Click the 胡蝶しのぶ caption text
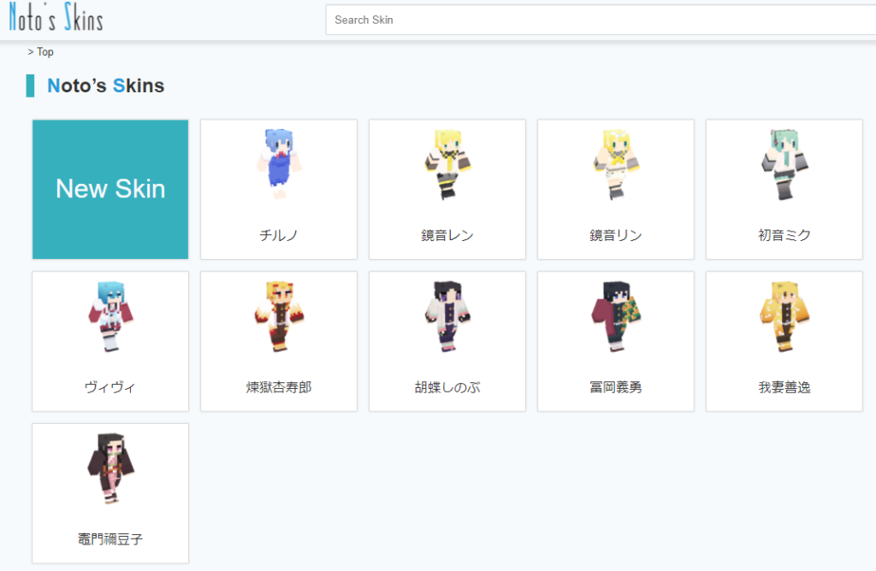The image size is (876, 571). coord(447,387)
